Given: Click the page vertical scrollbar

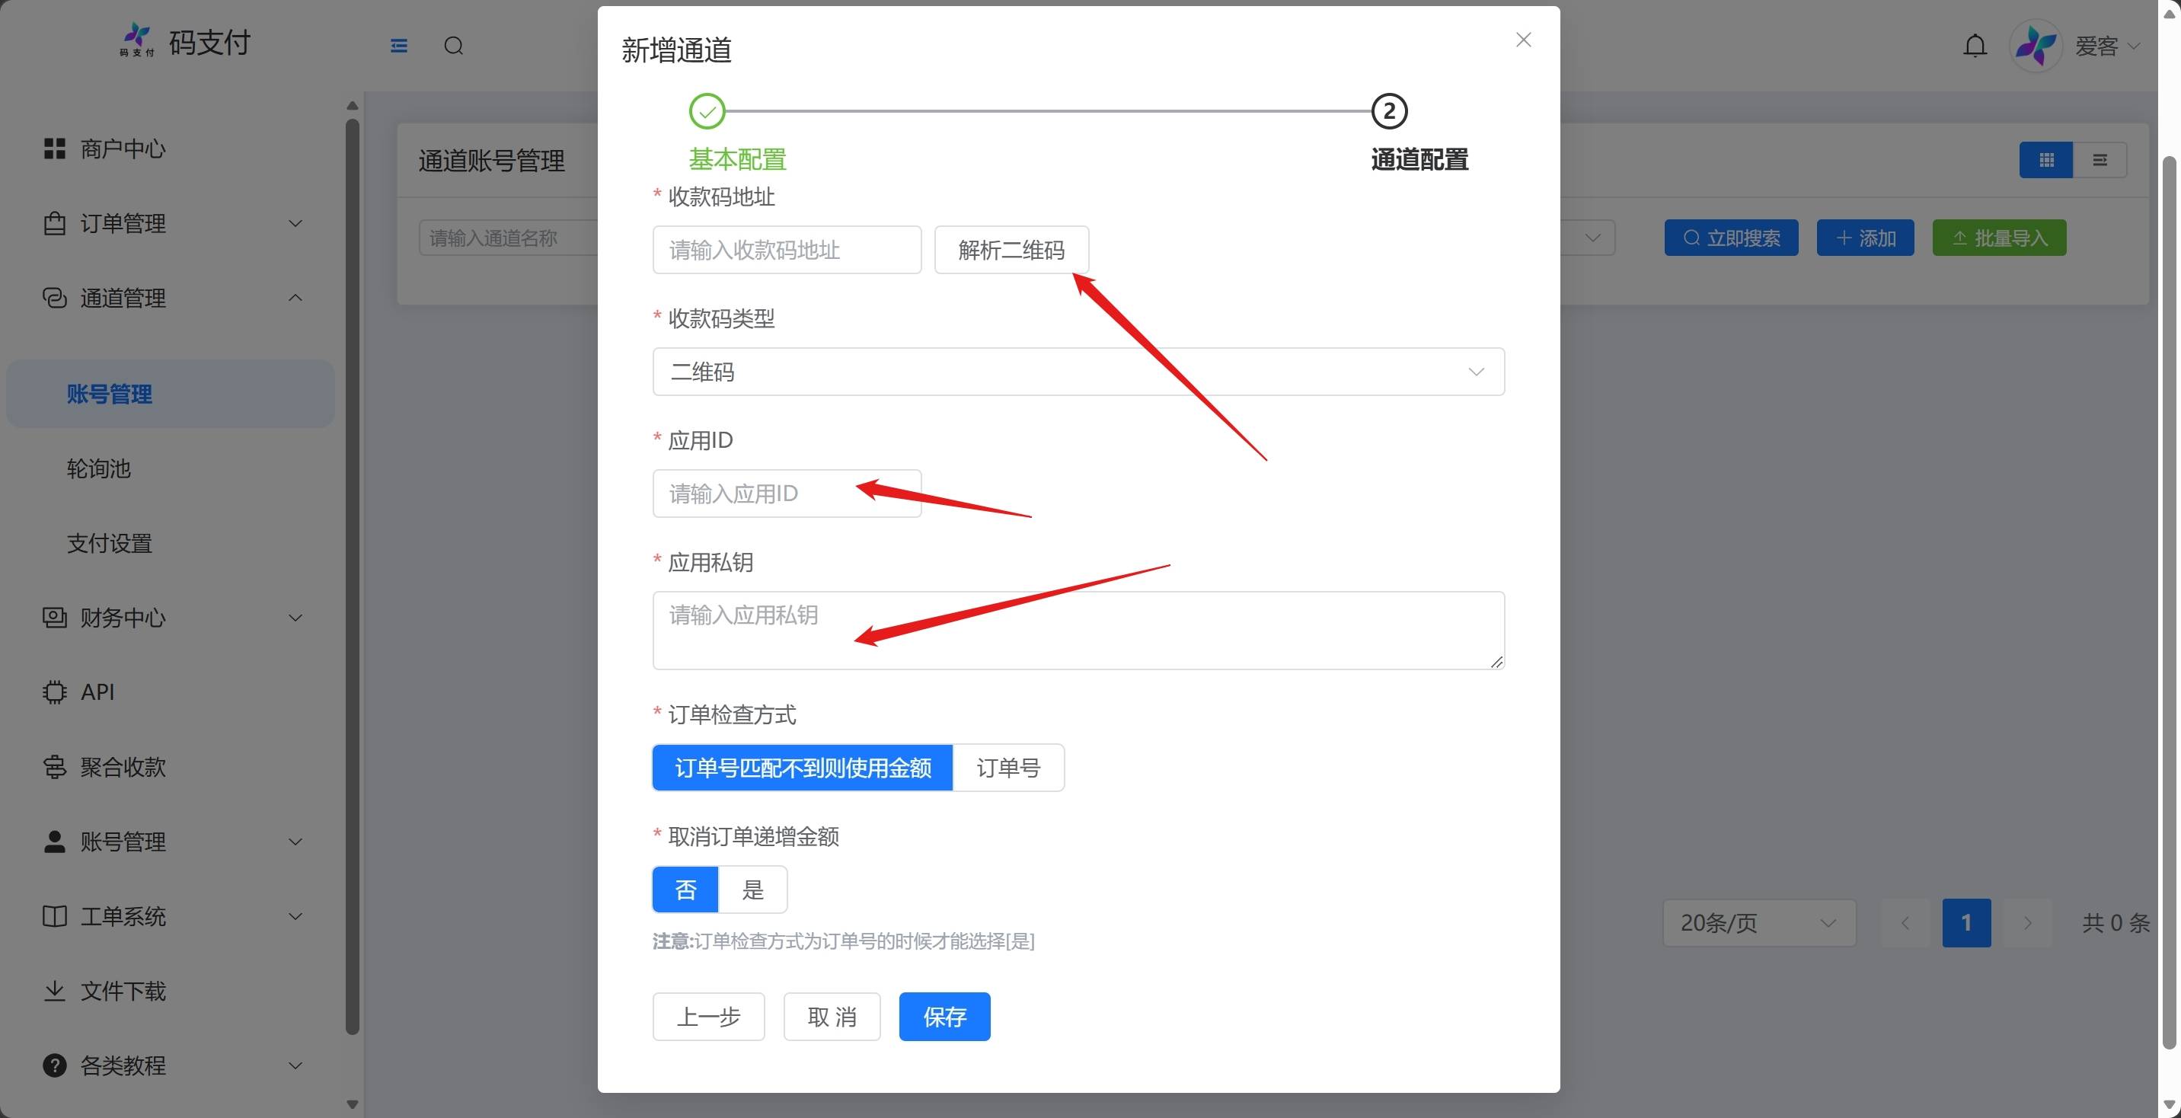Looking at the screenshot, I should tap(2169, 602).
